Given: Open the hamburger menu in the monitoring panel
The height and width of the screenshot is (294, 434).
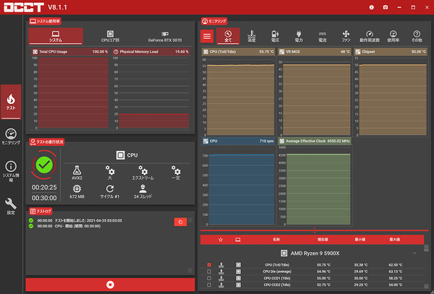Looking at the screenshot, I should pos(207,36).
